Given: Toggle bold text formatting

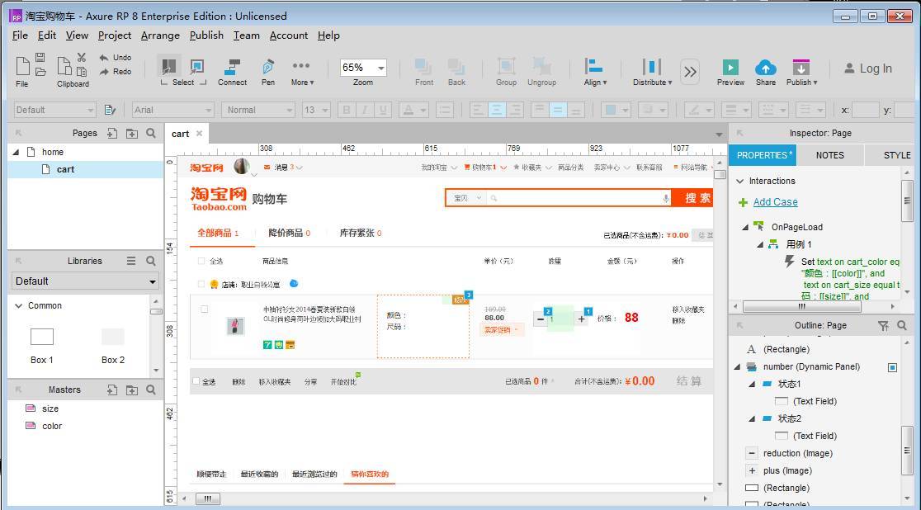Looking at the screenshot, I should [x=347, y=110].
